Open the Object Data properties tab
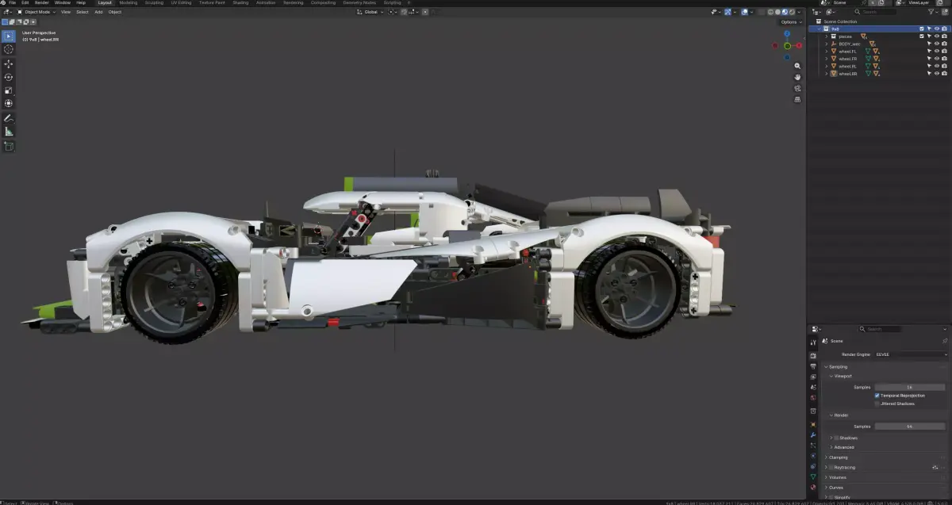The width and height of the screenshot is (952, 505). [x=813, y=476]
